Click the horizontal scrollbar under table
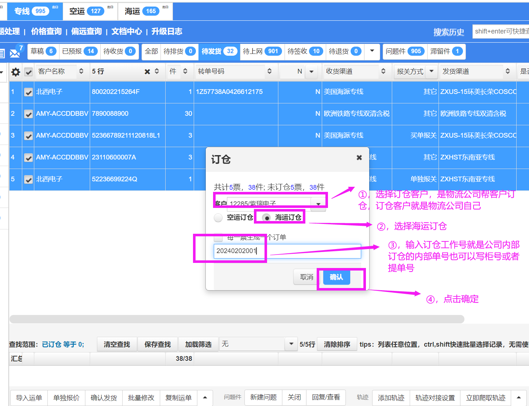Viewport: 529px width, 406px height. tap(236, 319)
